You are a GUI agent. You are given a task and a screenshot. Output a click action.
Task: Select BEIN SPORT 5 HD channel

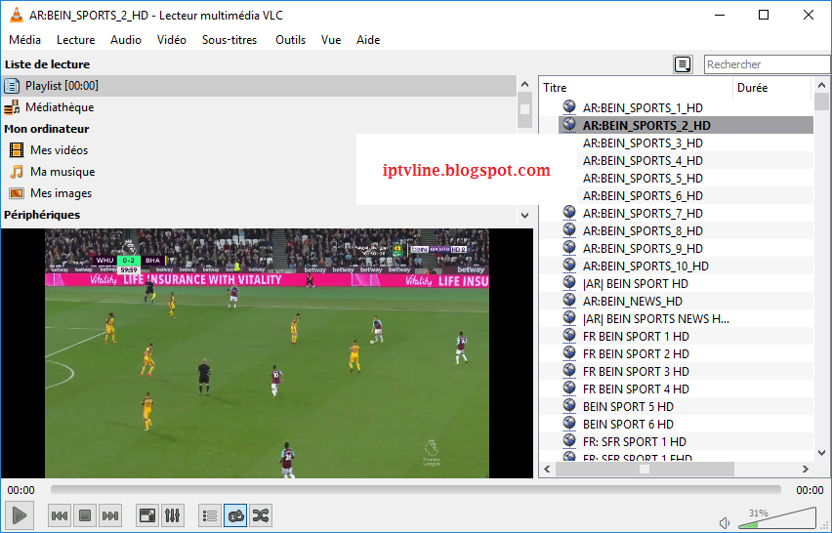coord(628,407)
